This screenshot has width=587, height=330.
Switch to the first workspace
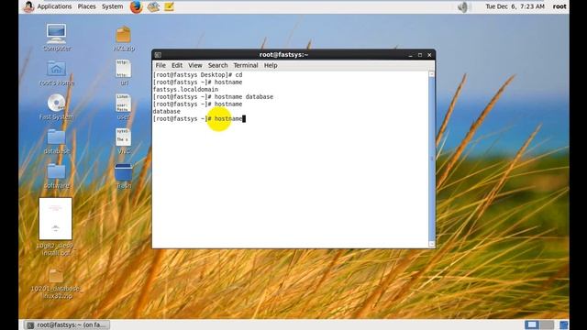coord(532,324)
